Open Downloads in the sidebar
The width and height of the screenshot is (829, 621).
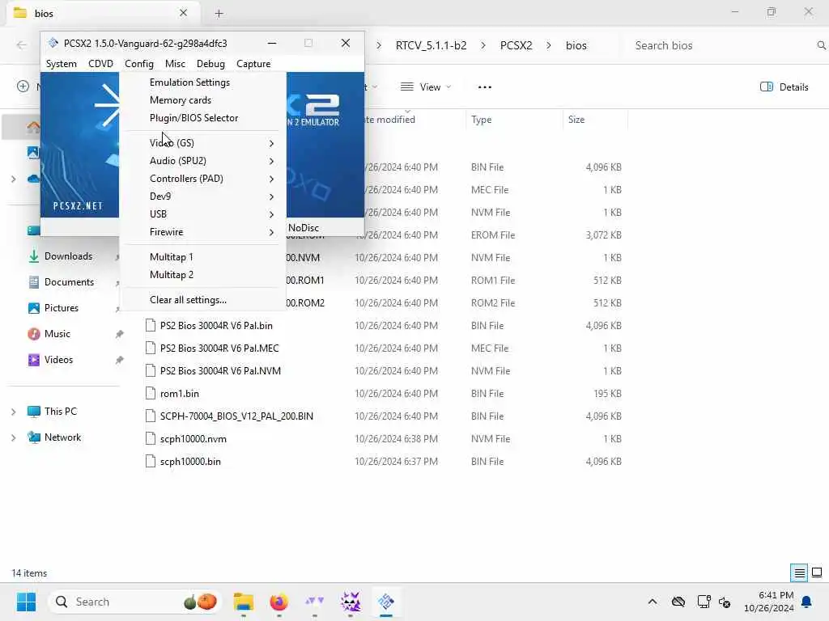tap(68, 256)
